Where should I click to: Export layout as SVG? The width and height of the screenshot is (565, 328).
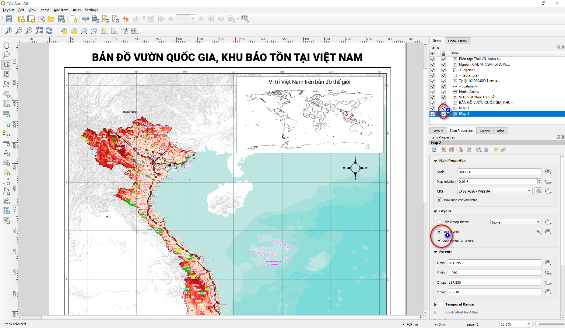click(106, 19)
